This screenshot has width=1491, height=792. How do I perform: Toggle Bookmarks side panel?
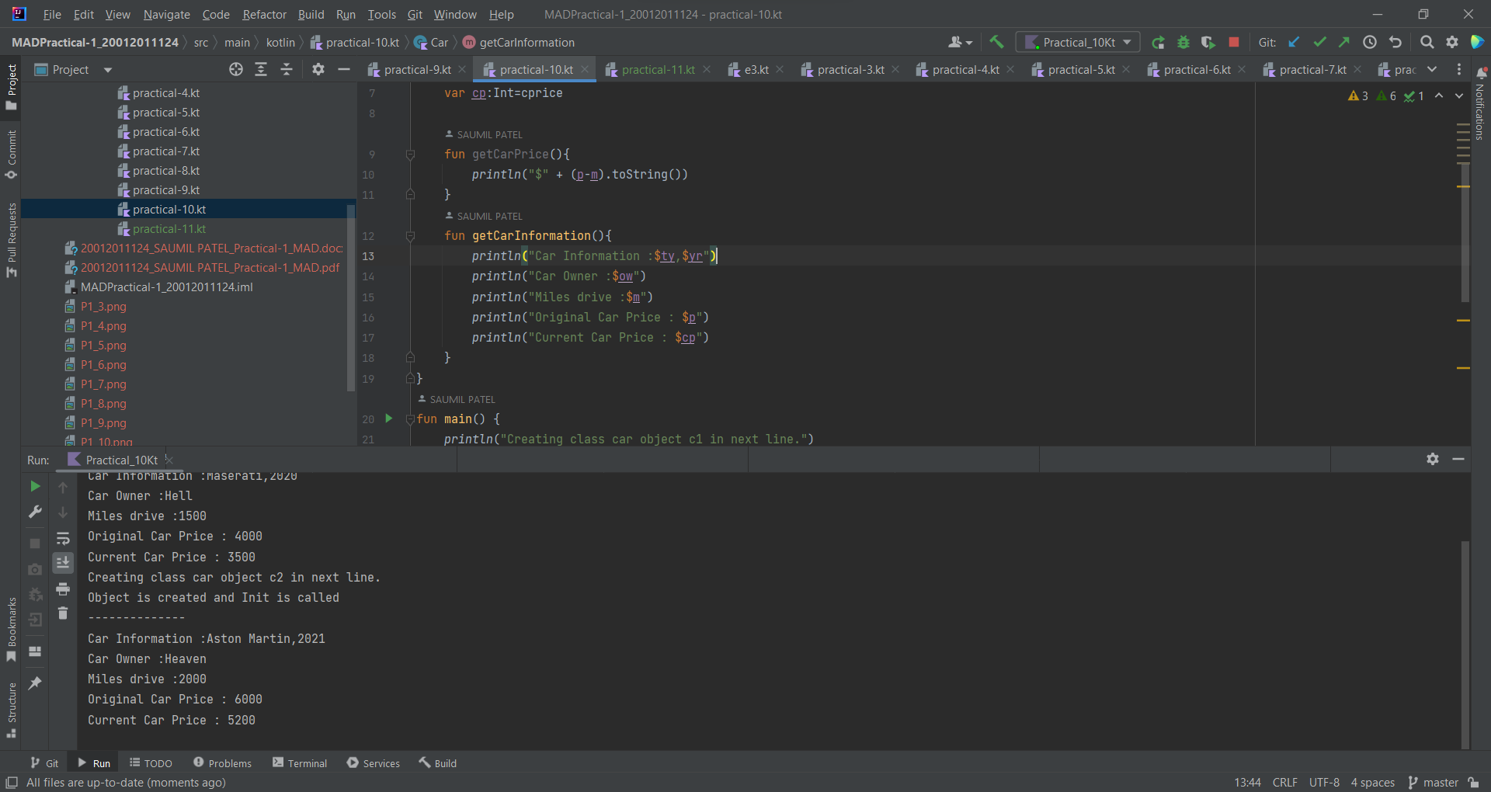(x=11, y=630)
